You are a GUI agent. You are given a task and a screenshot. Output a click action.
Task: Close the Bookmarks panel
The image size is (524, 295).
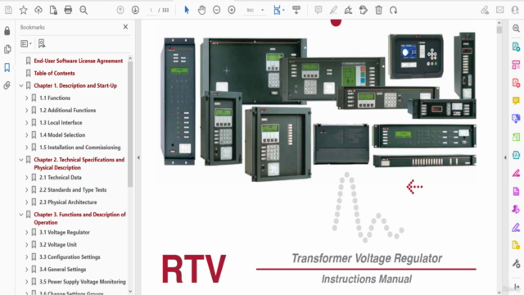(x=125, y=27)
